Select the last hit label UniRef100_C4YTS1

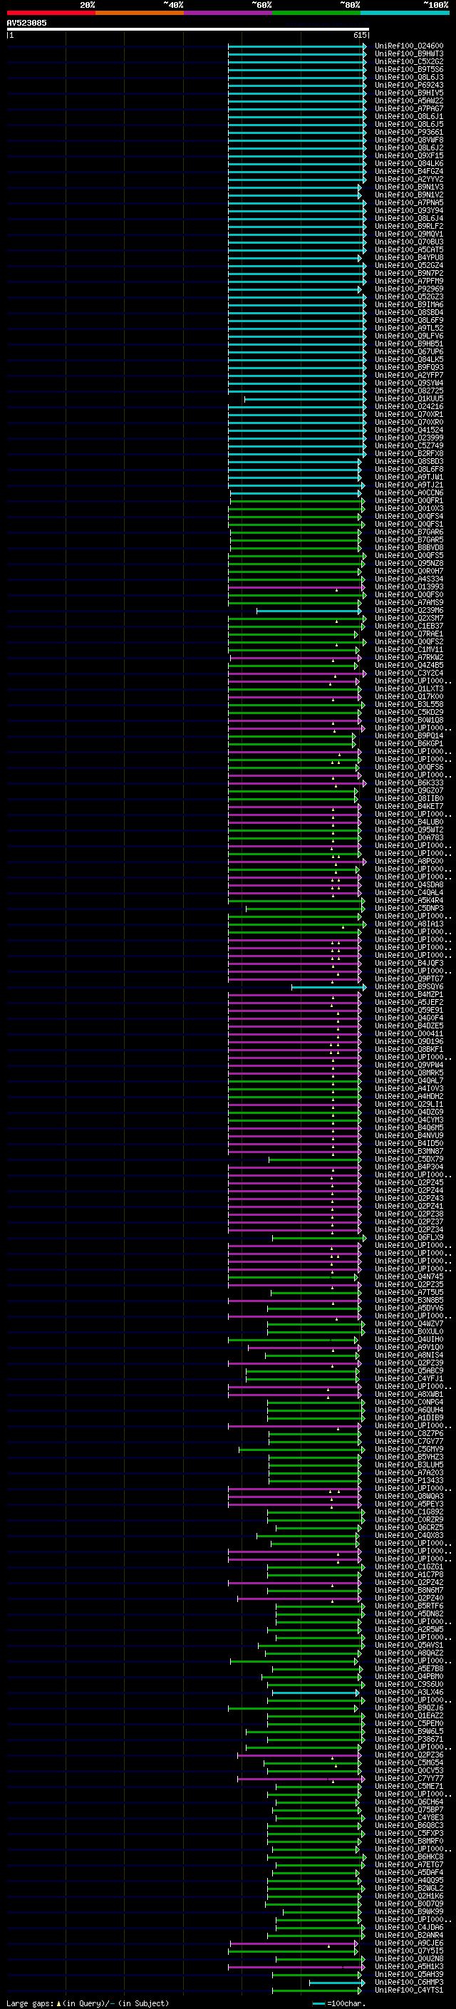(x=409, y=1991)
